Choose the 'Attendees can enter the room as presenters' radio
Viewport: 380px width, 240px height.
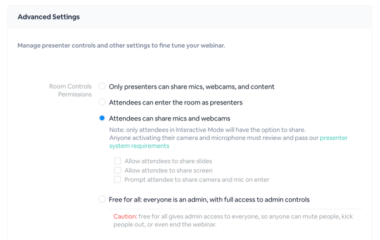pos(102,102)
